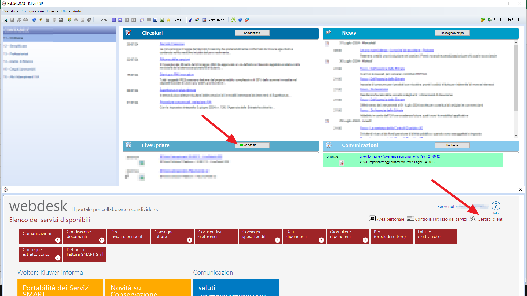Open Consegne estratto conto tile
The width and height of the screenshot is (527, 296).
[41, 254]
